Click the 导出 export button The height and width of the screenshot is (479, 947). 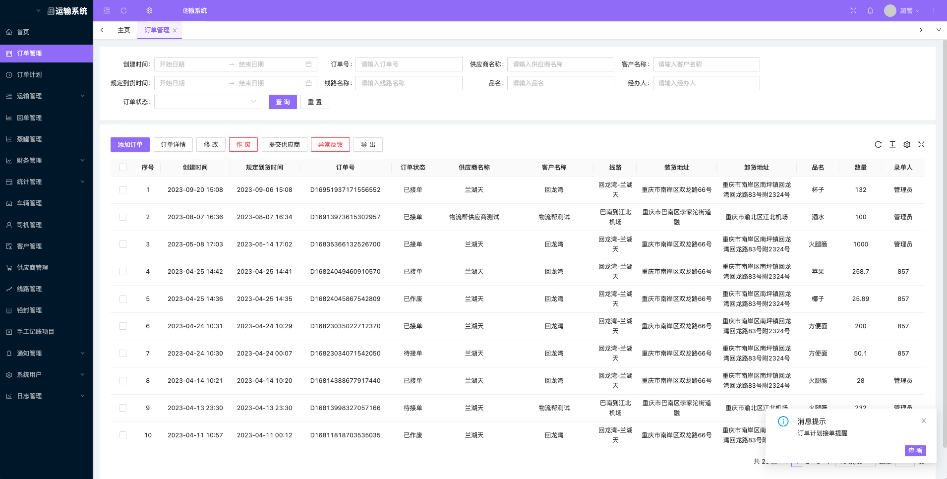click(368, 144)
